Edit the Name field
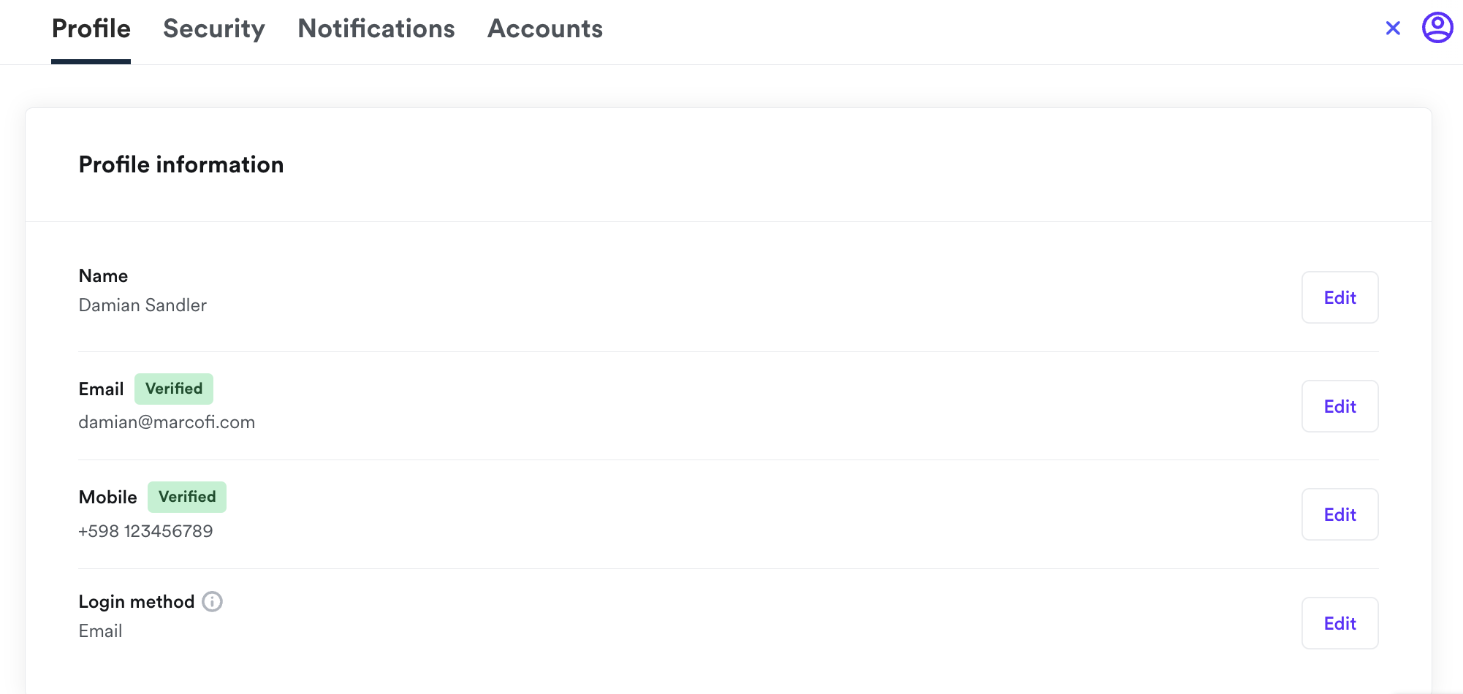This screenshot has width=1463, height=694. point(1339,297)
